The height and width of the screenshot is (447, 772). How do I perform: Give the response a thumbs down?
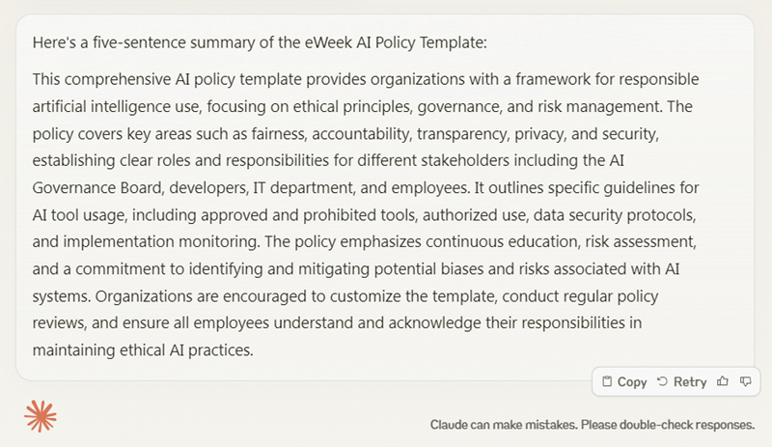(745, 381)
